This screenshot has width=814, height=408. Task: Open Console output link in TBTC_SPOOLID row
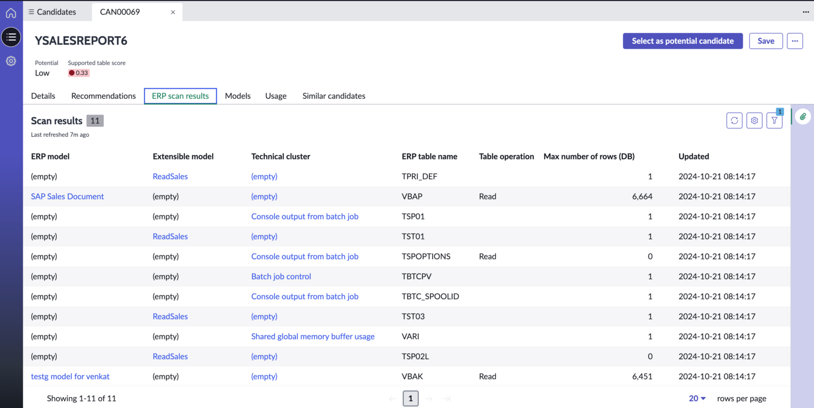(x=304, y=296)
